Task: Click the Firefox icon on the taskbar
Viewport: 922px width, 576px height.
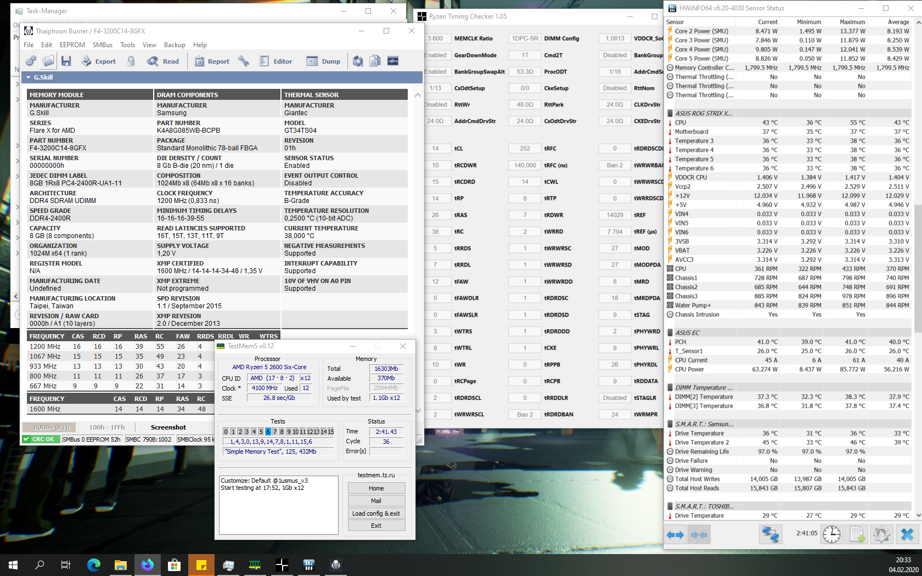Action: pos(148,565)
